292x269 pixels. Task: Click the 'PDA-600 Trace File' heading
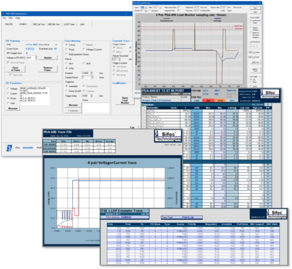click(58, 132)
